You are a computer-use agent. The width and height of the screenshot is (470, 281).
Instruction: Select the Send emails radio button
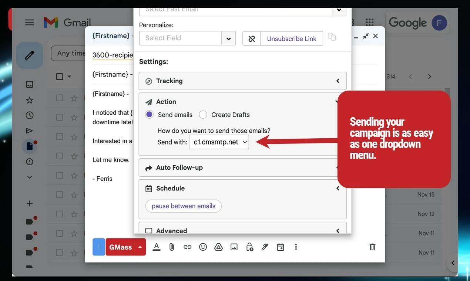[149, 115]
